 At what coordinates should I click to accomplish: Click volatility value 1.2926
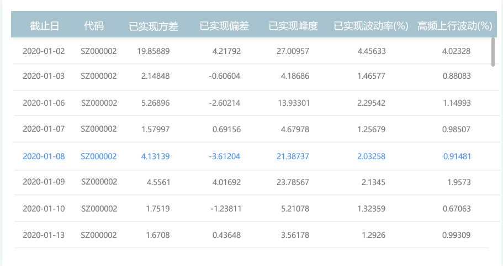372,235
